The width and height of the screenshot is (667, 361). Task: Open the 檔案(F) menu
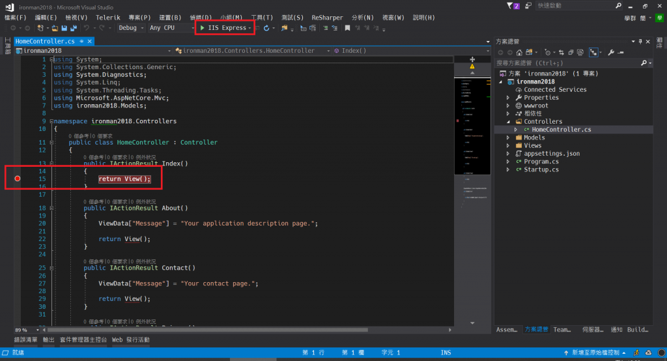[16, 18]
